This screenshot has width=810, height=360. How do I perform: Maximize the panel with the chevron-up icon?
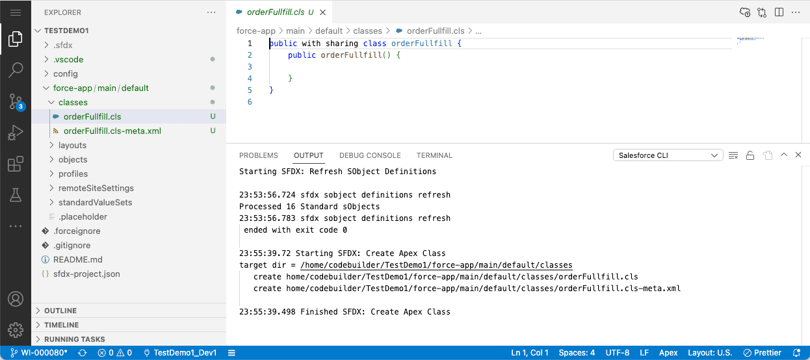pos(784,155)
